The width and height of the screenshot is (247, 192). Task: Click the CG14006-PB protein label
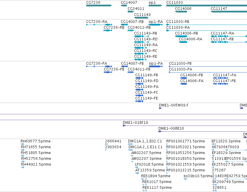[x=192, y=75]
